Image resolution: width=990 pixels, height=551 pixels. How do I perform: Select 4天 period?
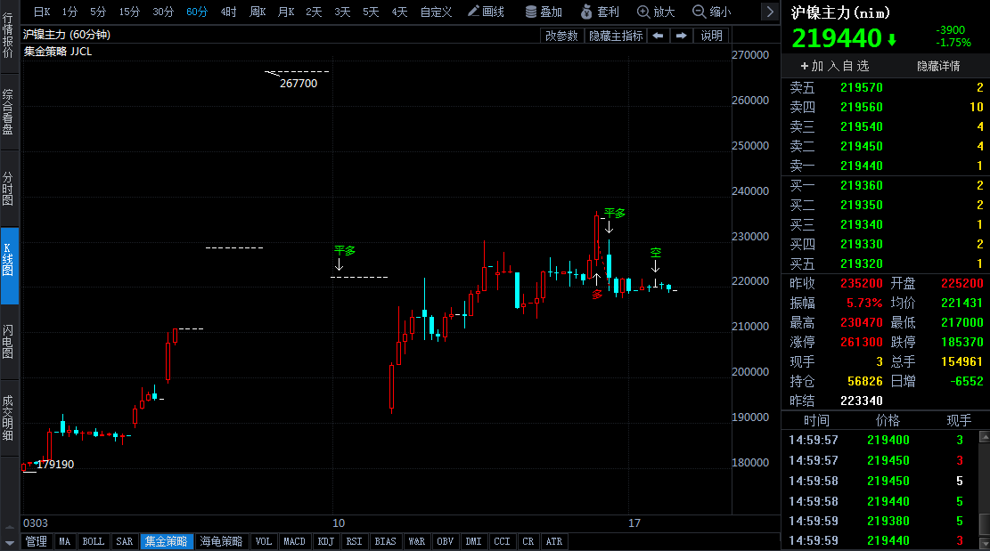pos(399,12)
